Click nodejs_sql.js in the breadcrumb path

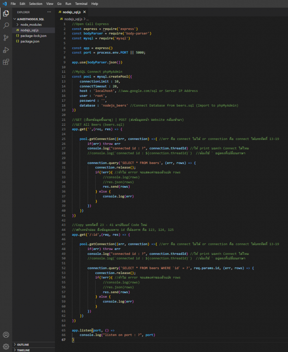point(73,19)
